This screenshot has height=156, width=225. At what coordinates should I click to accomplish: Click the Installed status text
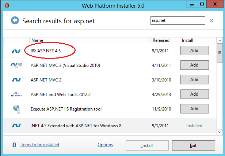pos(194,126)
